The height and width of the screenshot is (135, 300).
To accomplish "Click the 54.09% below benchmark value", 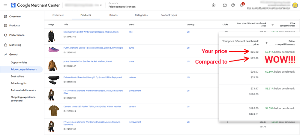I will coord(280,108).
